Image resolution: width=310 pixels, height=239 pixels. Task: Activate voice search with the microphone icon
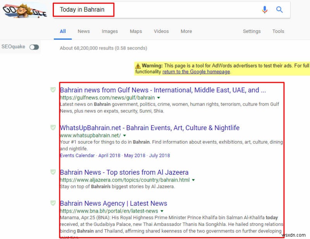(265, 9)
